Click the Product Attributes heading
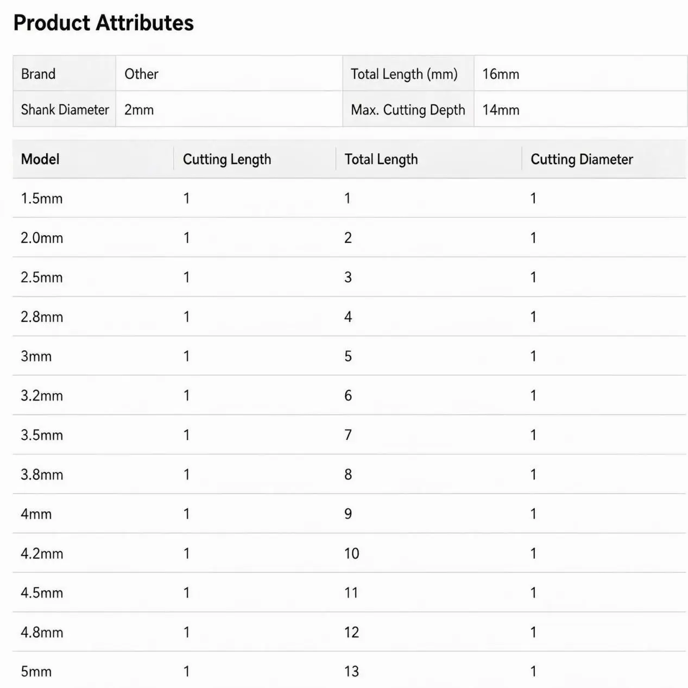Screen dimensions: 688x688 [103, 23]
